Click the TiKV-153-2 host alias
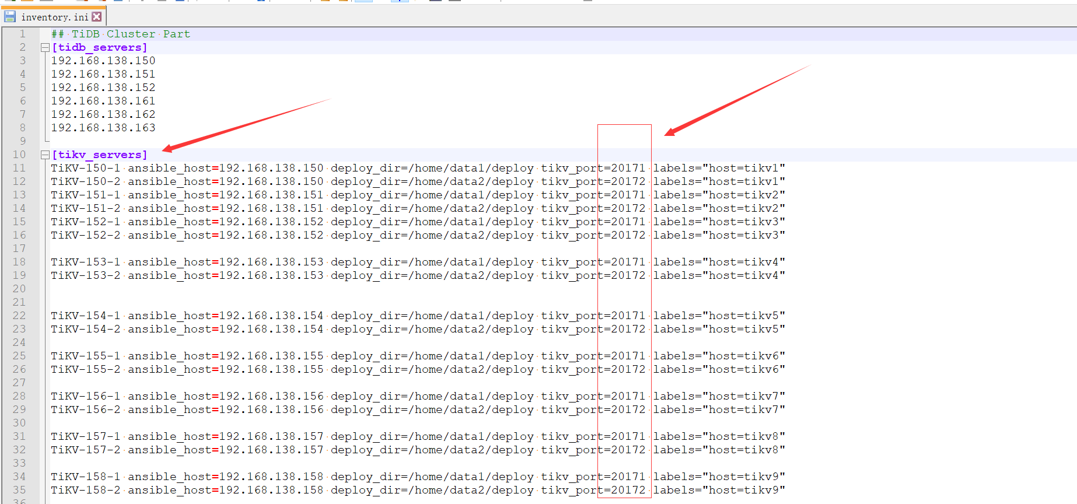 (x=86, y=275)
